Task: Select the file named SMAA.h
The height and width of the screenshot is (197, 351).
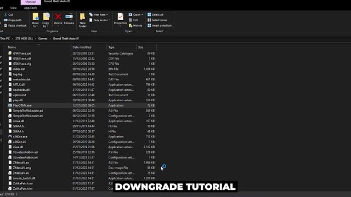Action: click(18, 131)
